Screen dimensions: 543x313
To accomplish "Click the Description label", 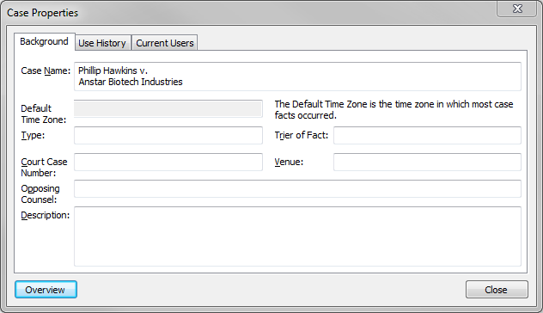I will [45, 215].
